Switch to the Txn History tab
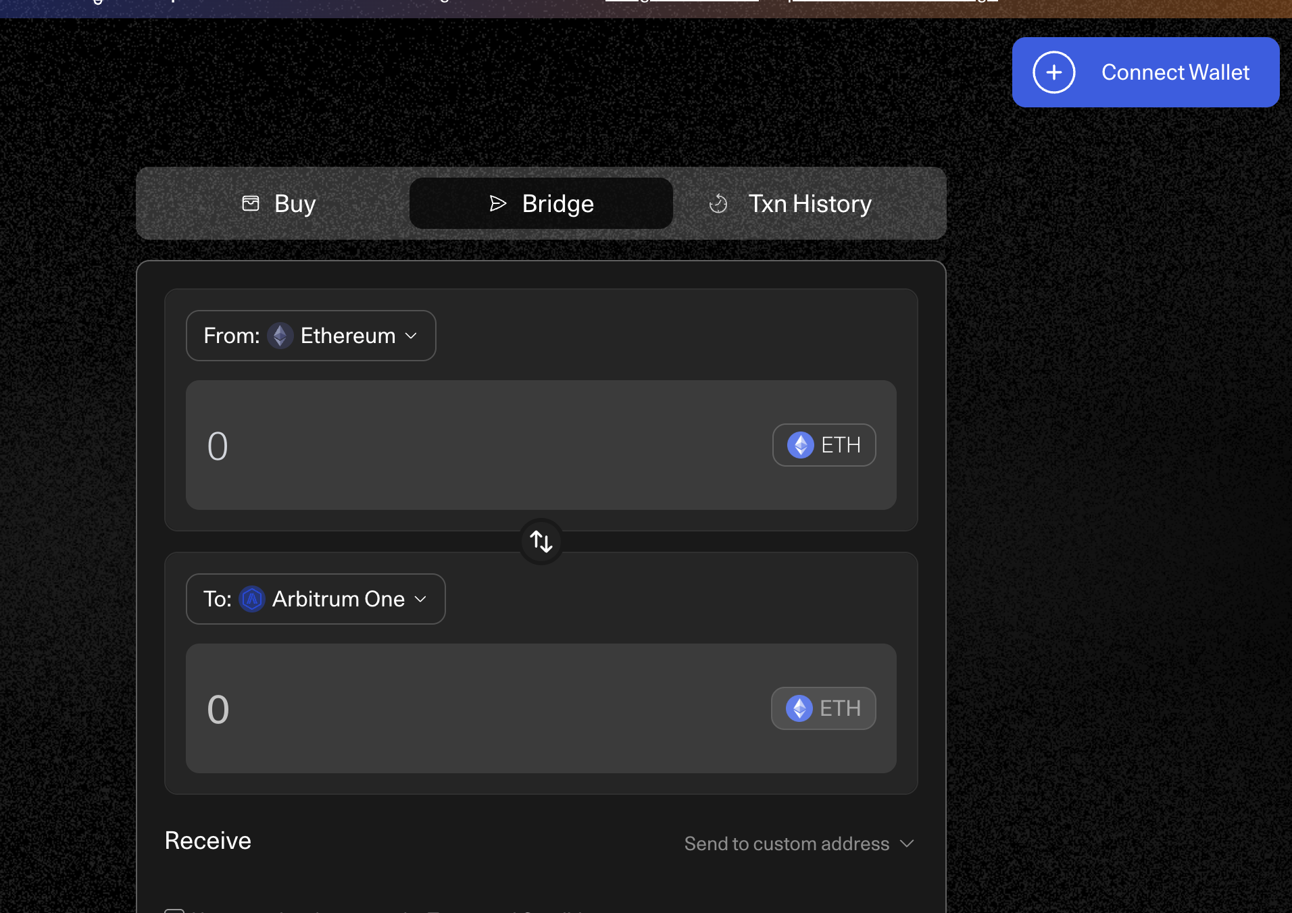This screenshot has width=1292, height=913. pyautogui.click(x=791, y=203)
